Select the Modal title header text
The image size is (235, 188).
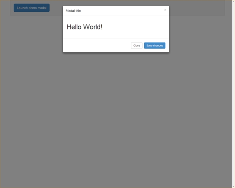[73, 11]
